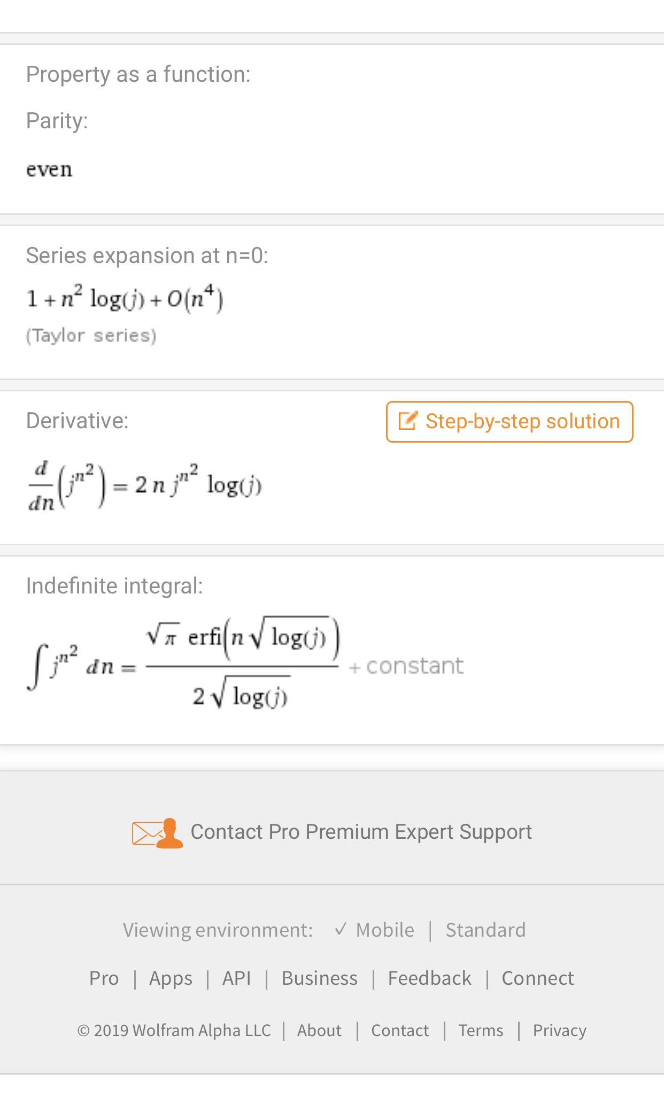Open Contact Pro Premium Expert Support

click(361, 832)
